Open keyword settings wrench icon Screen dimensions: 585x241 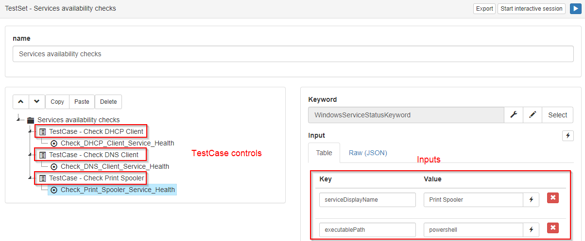(513, 115)
